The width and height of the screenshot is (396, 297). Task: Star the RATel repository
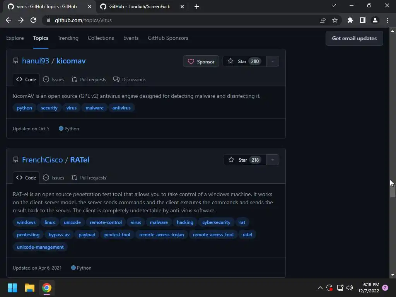pyautogui.click(x=245, y=160)
